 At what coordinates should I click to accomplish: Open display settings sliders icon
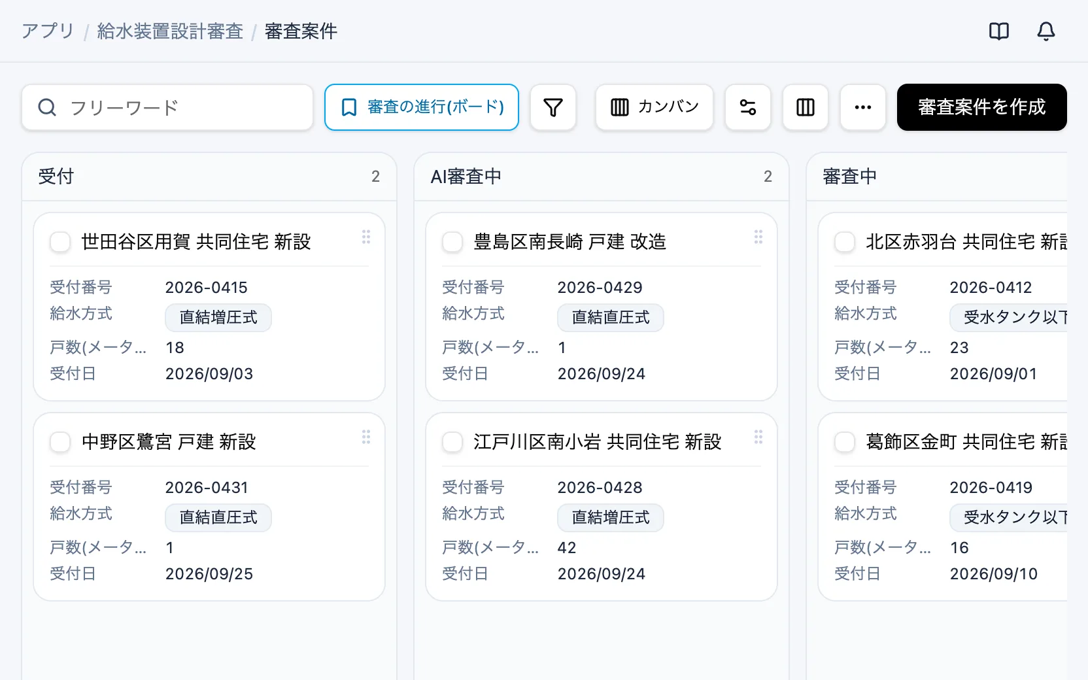(748, 107)
